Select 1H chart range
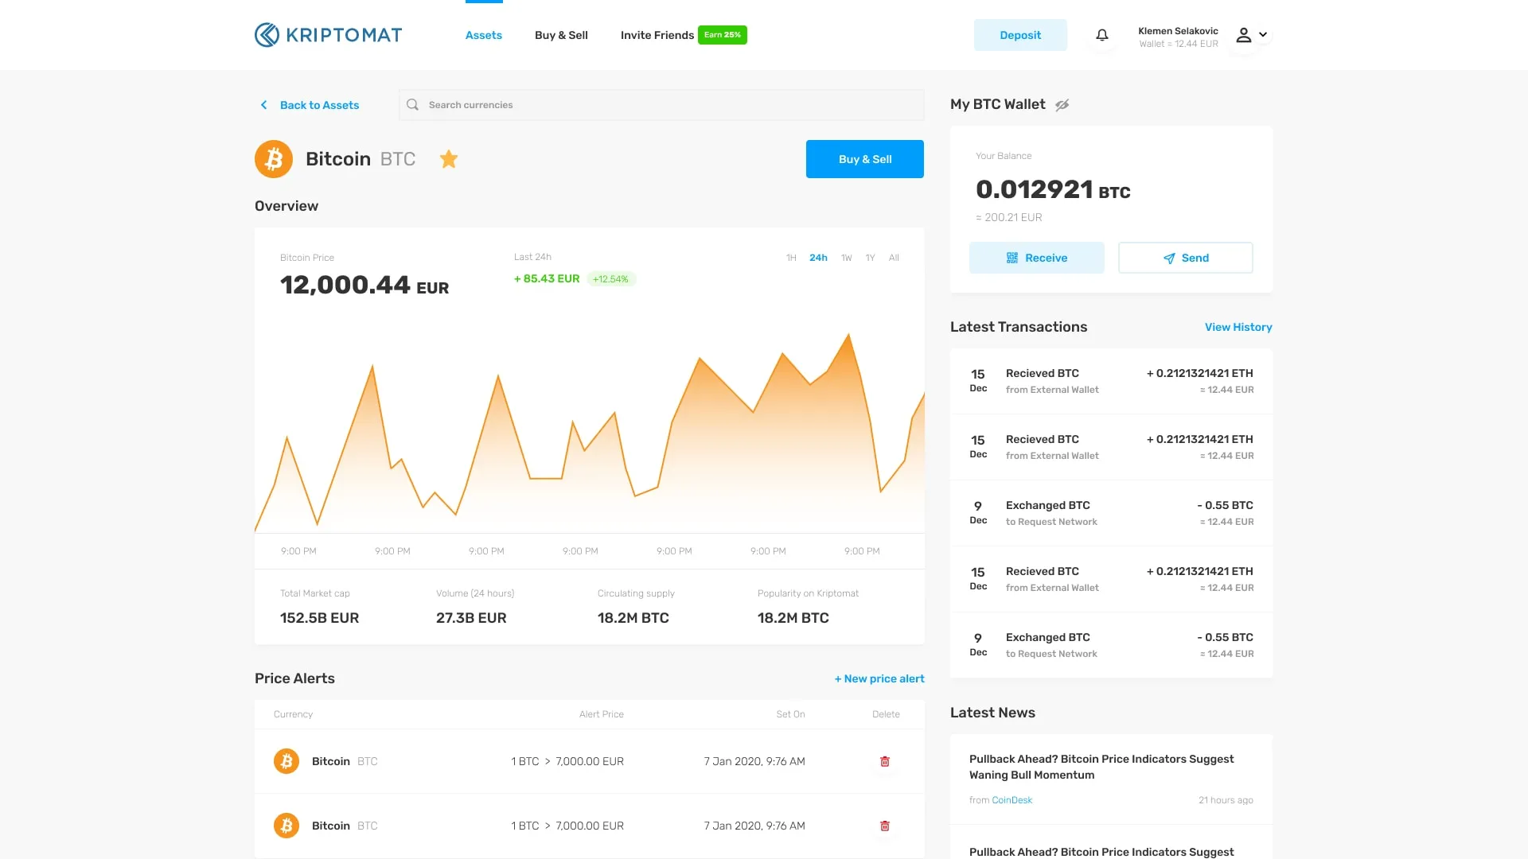Image resolution: width=1528 pixels, height=859 pixels. 791,258
